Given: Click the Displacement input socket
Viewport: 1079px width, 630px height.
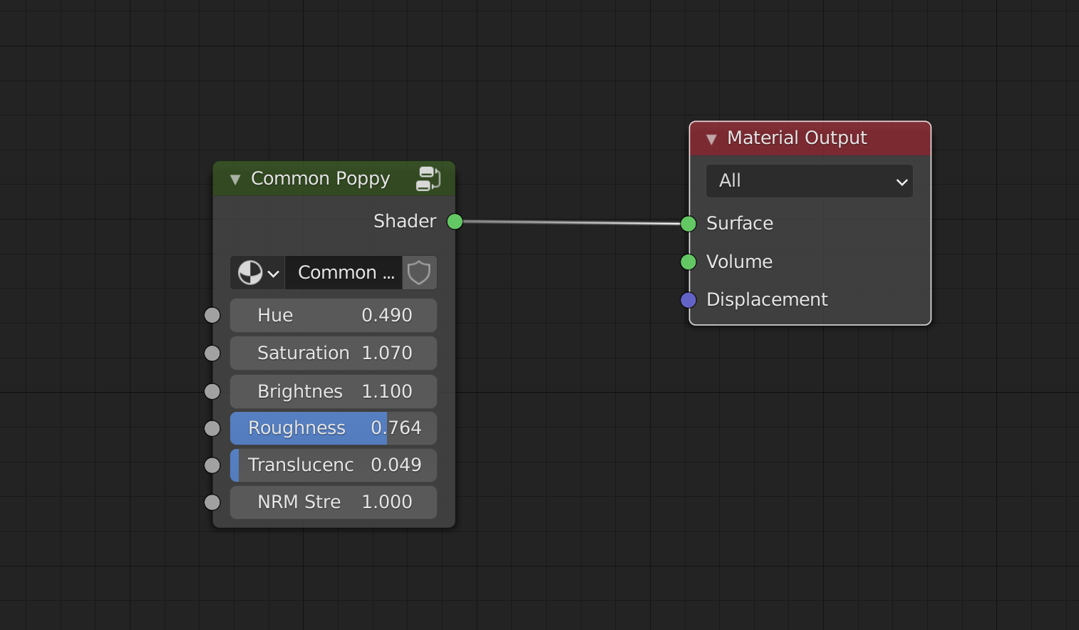Looking at the screenshot, I should point(688,300).
